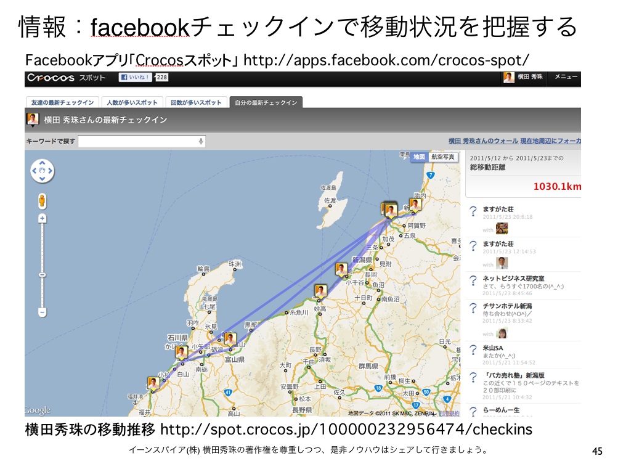Click the microphone icon in the search field
The image size is (618, 461).
(201, 141)
